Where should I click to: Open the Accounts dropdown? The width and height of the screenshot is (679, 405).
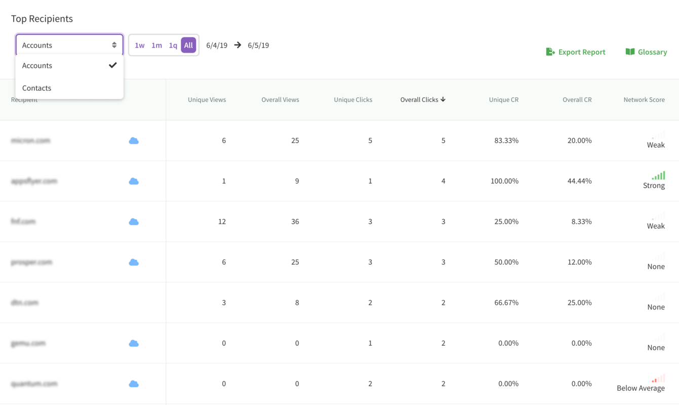pos(69,45)
